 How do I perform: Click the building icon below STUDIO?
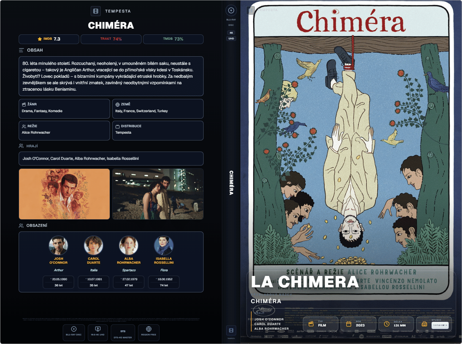click(424, 324)
